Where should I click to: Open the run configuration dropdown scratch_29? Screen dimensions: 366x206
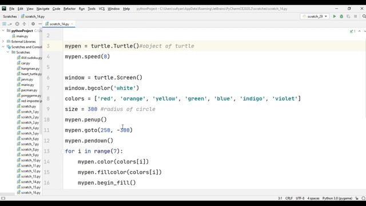(315, 17)
